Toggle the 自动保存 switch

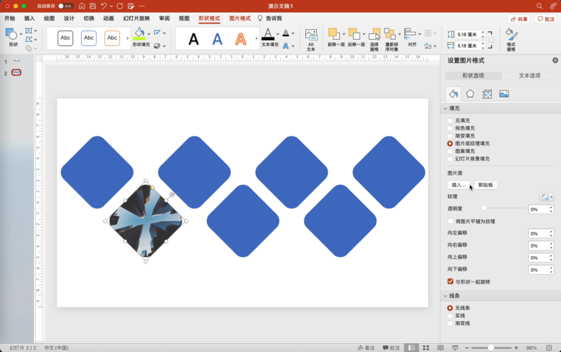point(65,6)
